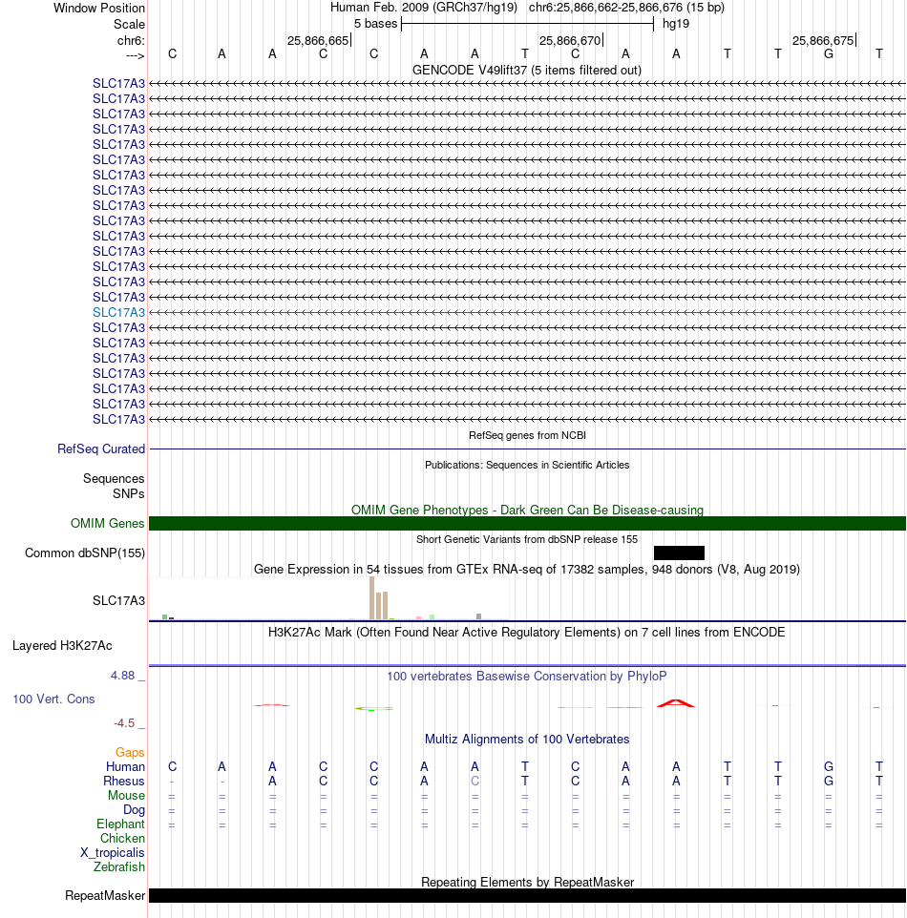Click coordinate marker 25,866,670

570,40
